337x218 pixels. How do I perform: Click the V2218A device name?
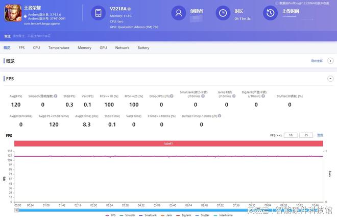(x=118, y=9)
